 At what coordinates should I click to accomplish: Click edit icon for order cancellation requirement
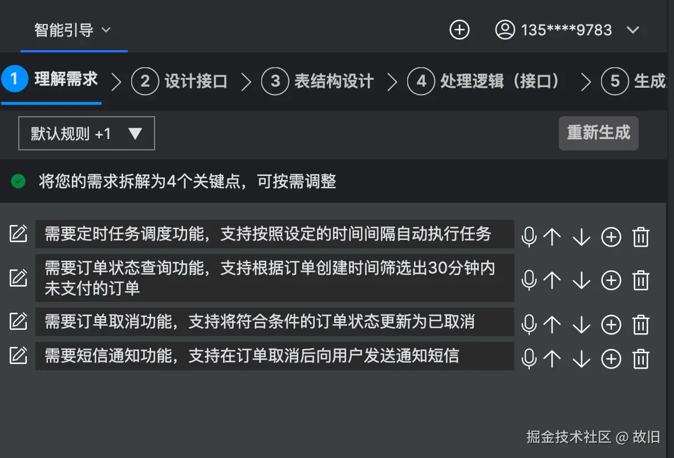coord(18,321)
